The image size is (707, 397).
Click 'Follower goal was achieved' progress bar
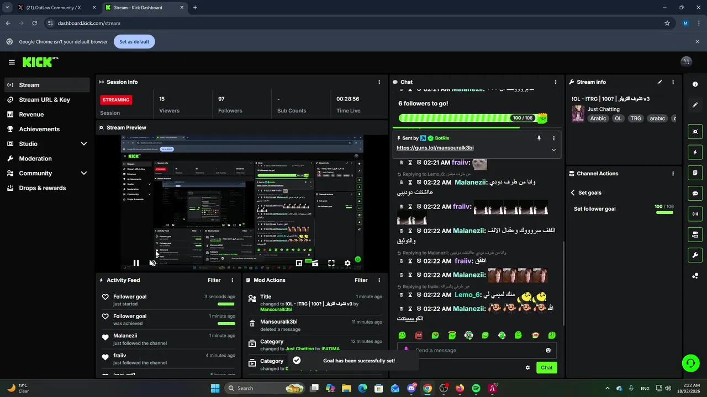pyautogui.click(x=226, y=324)
